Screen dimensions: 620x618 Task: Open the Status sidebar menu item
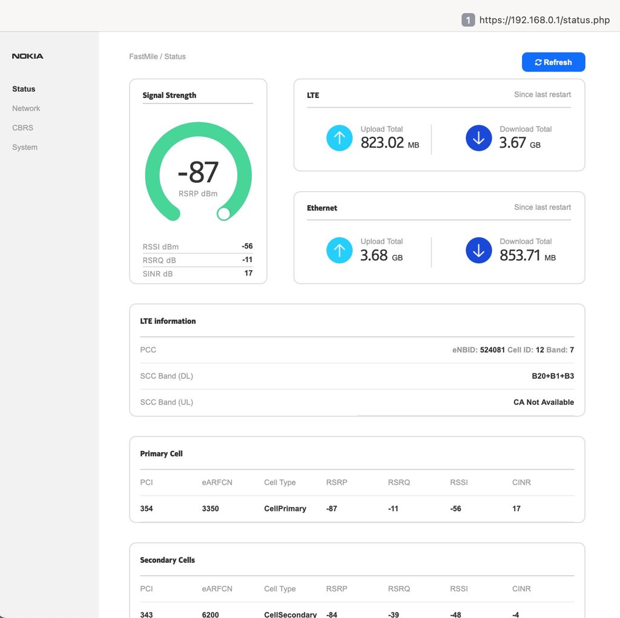tap(24, 89)
